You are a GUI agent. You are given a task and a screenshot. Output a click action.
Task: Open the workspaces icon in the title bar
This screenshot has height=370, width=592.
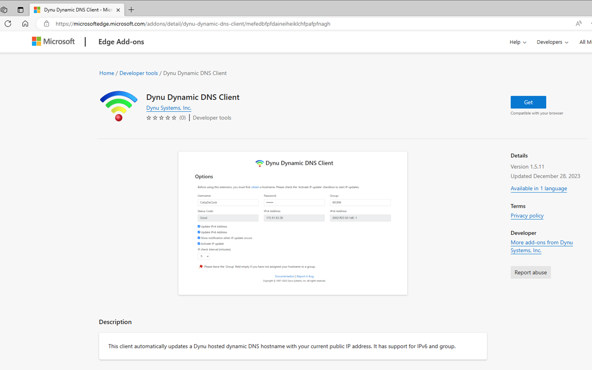point(4,10)
